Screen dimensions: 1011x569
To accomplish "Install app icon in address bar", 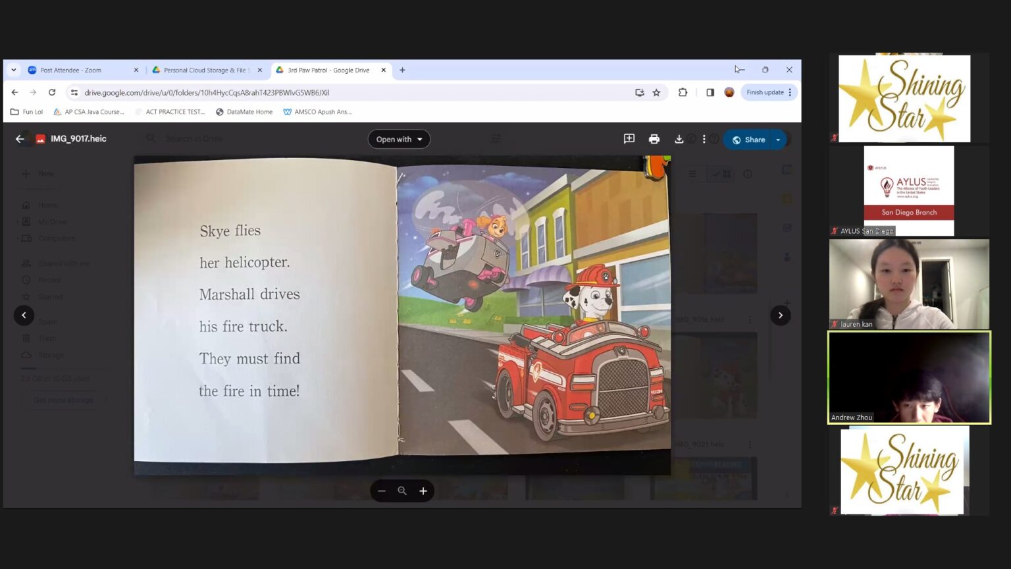I will click(x=639, y=92).
